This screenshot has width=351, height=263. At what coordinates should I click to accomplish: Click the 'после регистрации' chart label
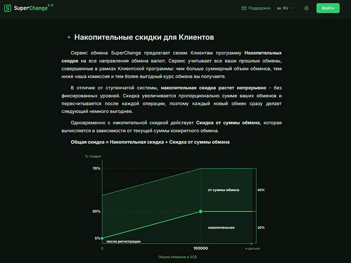[x=124, y=241]
